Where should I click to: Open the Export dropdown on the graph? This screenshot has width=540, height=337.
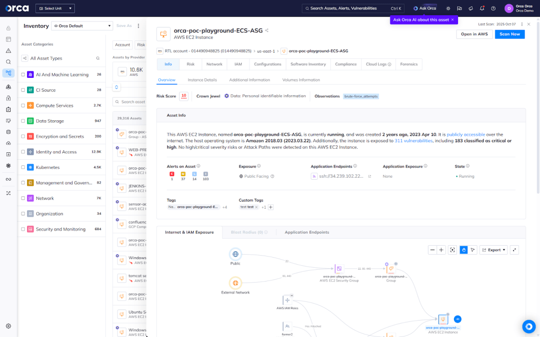point(493,250)
